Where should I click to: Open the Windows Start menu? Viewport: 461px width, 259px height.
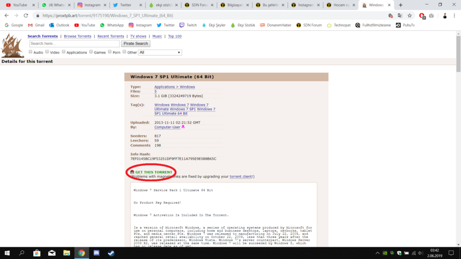click(7, 253)
